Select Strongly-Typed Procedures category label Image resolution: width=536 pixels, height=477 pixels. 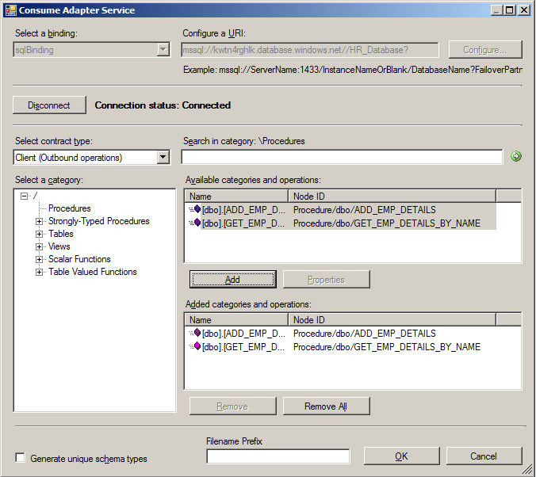(99, 221)
